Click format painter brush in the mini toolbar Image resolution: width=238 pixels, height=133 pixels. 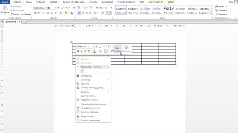click(x=112, y=51)
